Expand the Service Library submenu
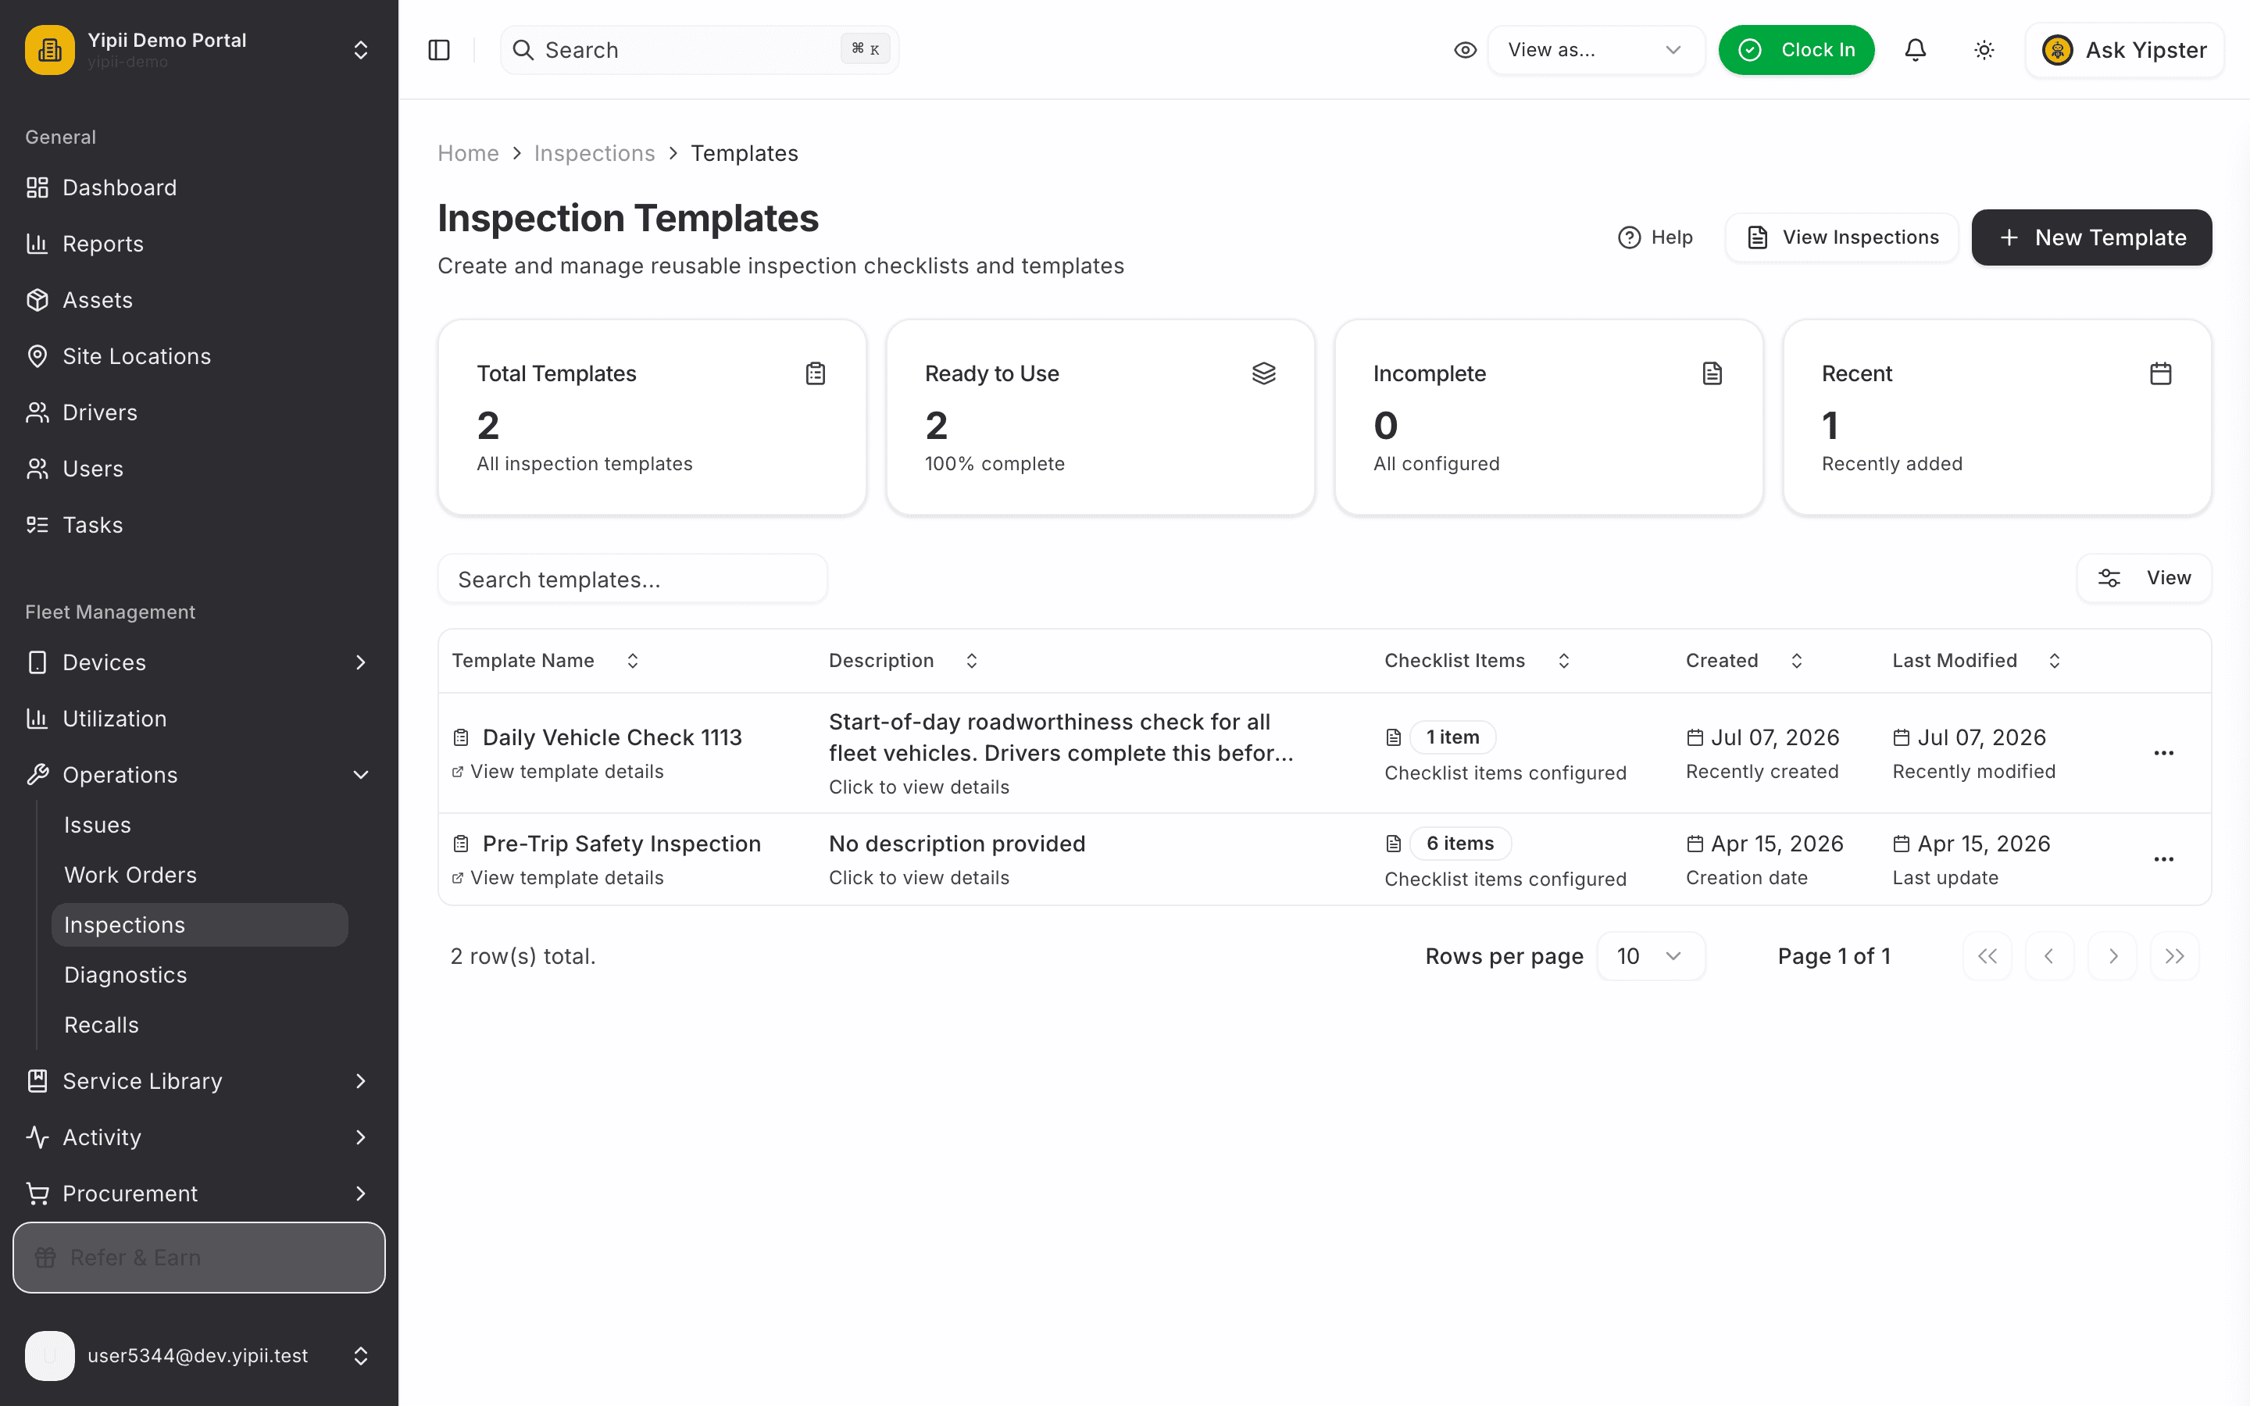This screenshot has width=2250, height=1406. coord(199,1080)
